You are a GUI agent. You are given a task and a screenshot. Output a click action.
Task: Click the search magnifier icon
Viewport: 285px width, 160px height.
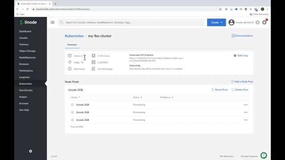tap(61, 22)
